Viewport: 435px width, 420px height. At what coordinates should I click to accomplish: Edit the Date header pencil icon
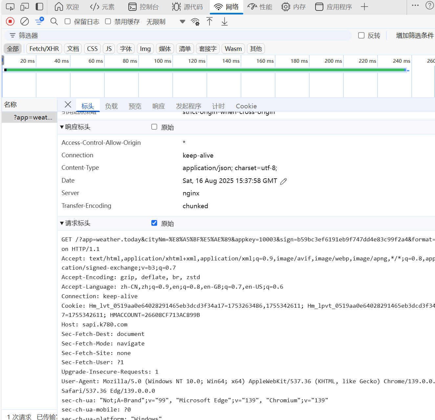pyautogui.click(x=284, y=181)
